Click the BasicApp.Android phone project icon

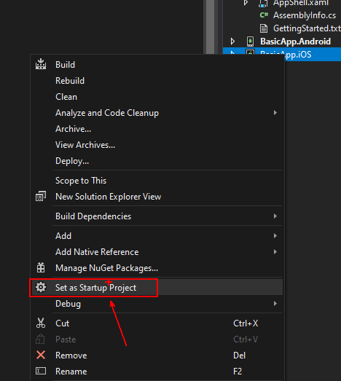pyautogui.click(x=250, y=42)
